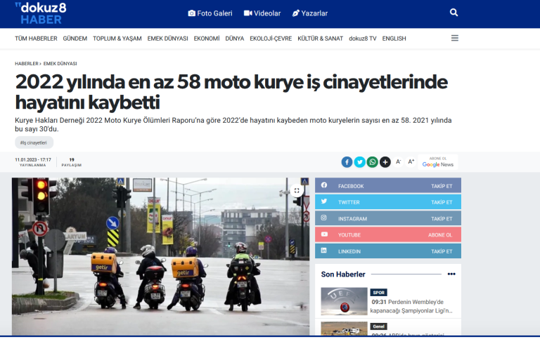540x339 pixels.
Task: Click the Son Haberler heading
Action: point(343,274)
